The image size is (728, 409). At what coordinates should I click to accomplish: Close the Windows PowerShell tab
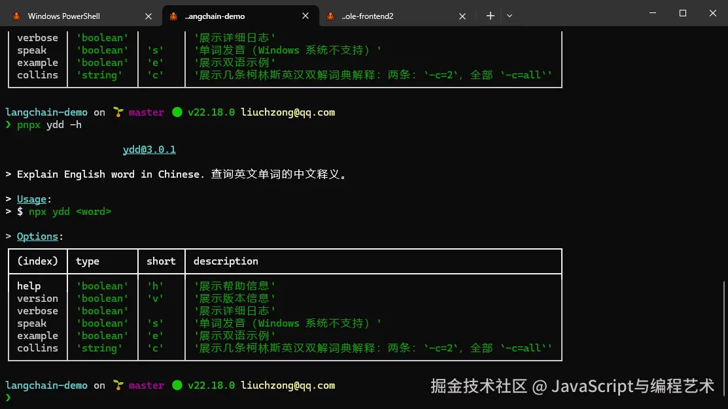point(148,16)
